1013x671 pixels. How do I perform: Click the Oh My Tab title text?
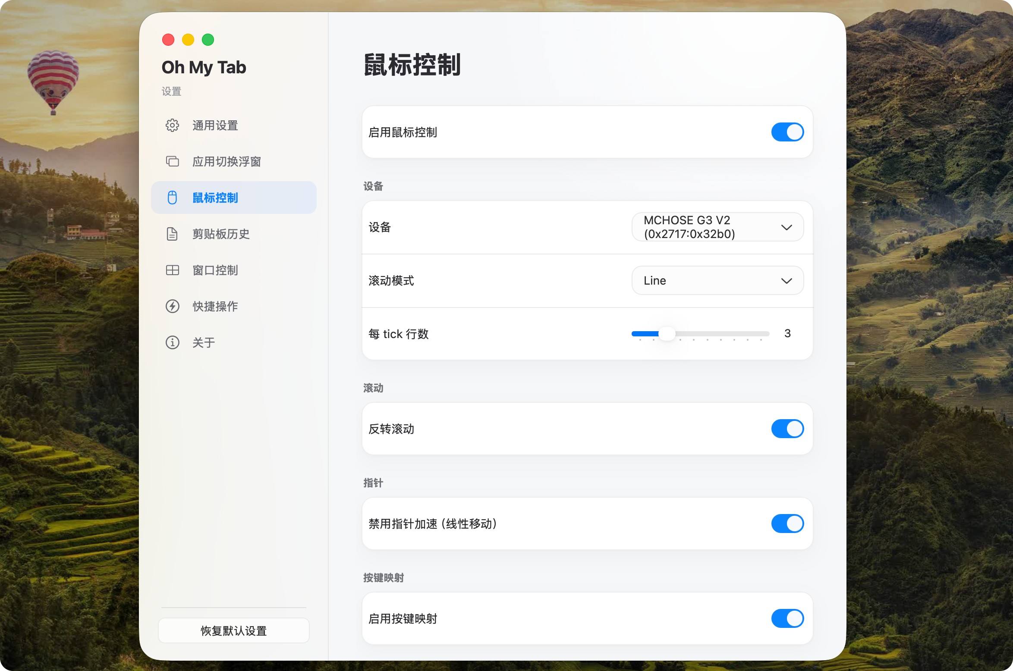[204, 67]
